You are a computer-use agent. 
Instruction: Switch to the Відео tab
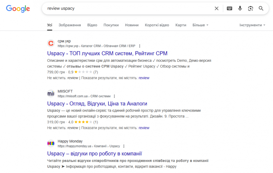tap(92, 25)
